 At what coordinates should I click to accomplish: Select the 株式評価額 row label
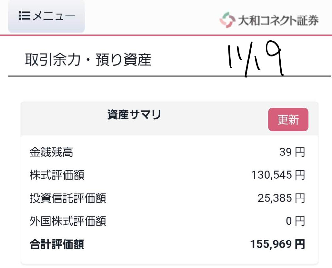(x=57, y=175)
